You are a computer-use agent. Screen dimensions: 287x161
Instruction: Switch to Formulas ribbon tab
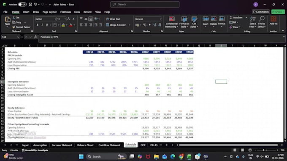pyautogui.click(x=65, y=12)
